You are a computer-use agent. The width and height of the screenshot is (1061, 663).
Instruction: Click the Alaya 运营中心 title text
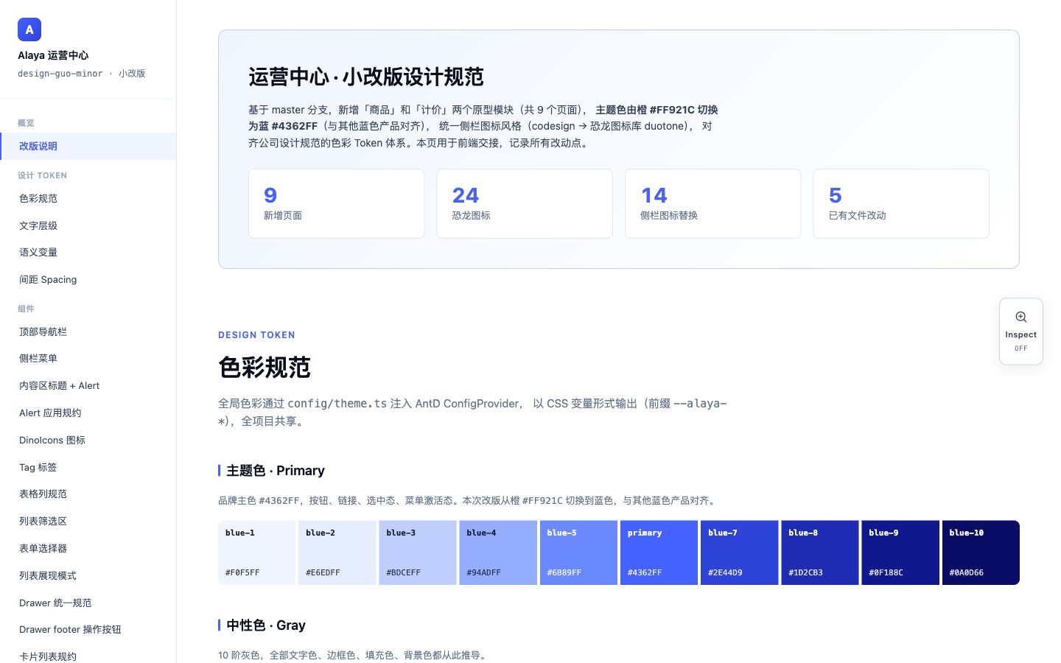pyautogui.click(x=53, y=55)
